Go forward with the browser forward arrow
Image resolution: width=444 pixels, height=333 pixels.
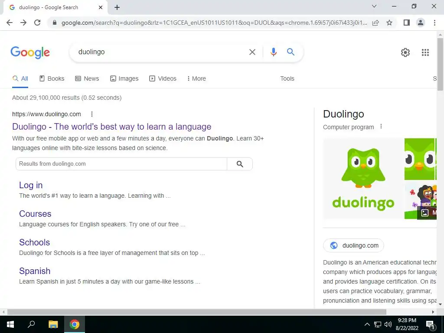coord(23,23)
